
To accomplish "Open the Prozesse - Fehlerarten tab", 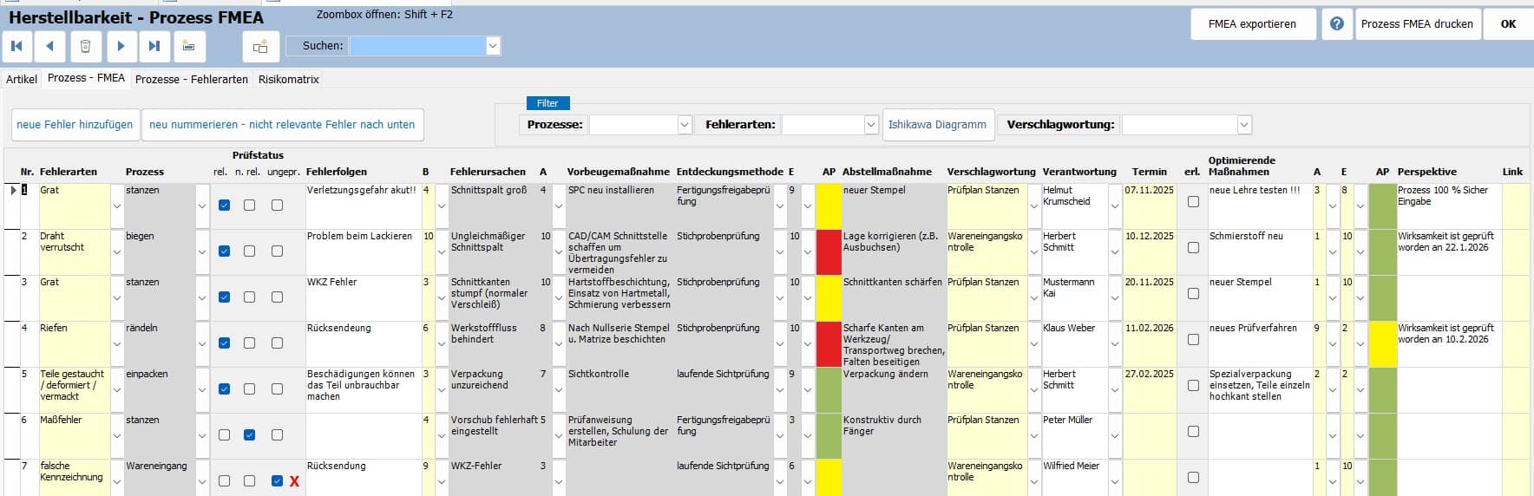I will (191, 79).
